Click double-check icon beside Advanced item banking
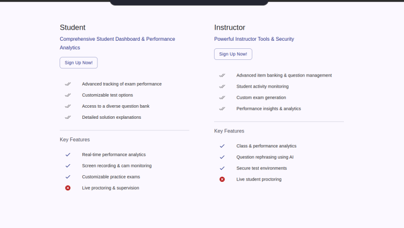 [x=222, y=75]
